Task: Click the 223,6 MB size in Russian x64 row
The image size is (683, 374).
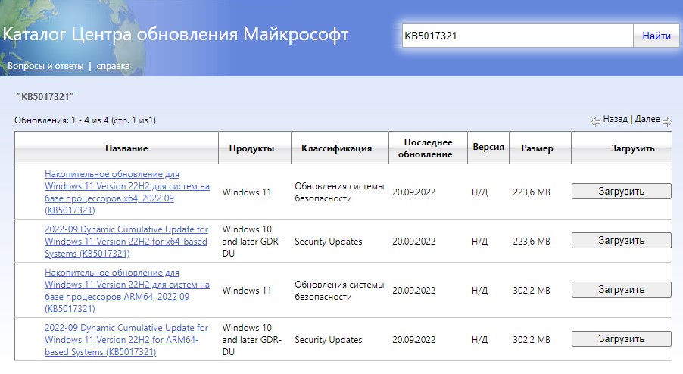Action: click(532, 192)
